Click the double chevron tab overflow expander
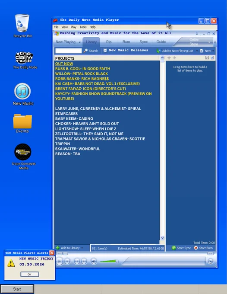 pyautogui.click(x=215, y=42)
